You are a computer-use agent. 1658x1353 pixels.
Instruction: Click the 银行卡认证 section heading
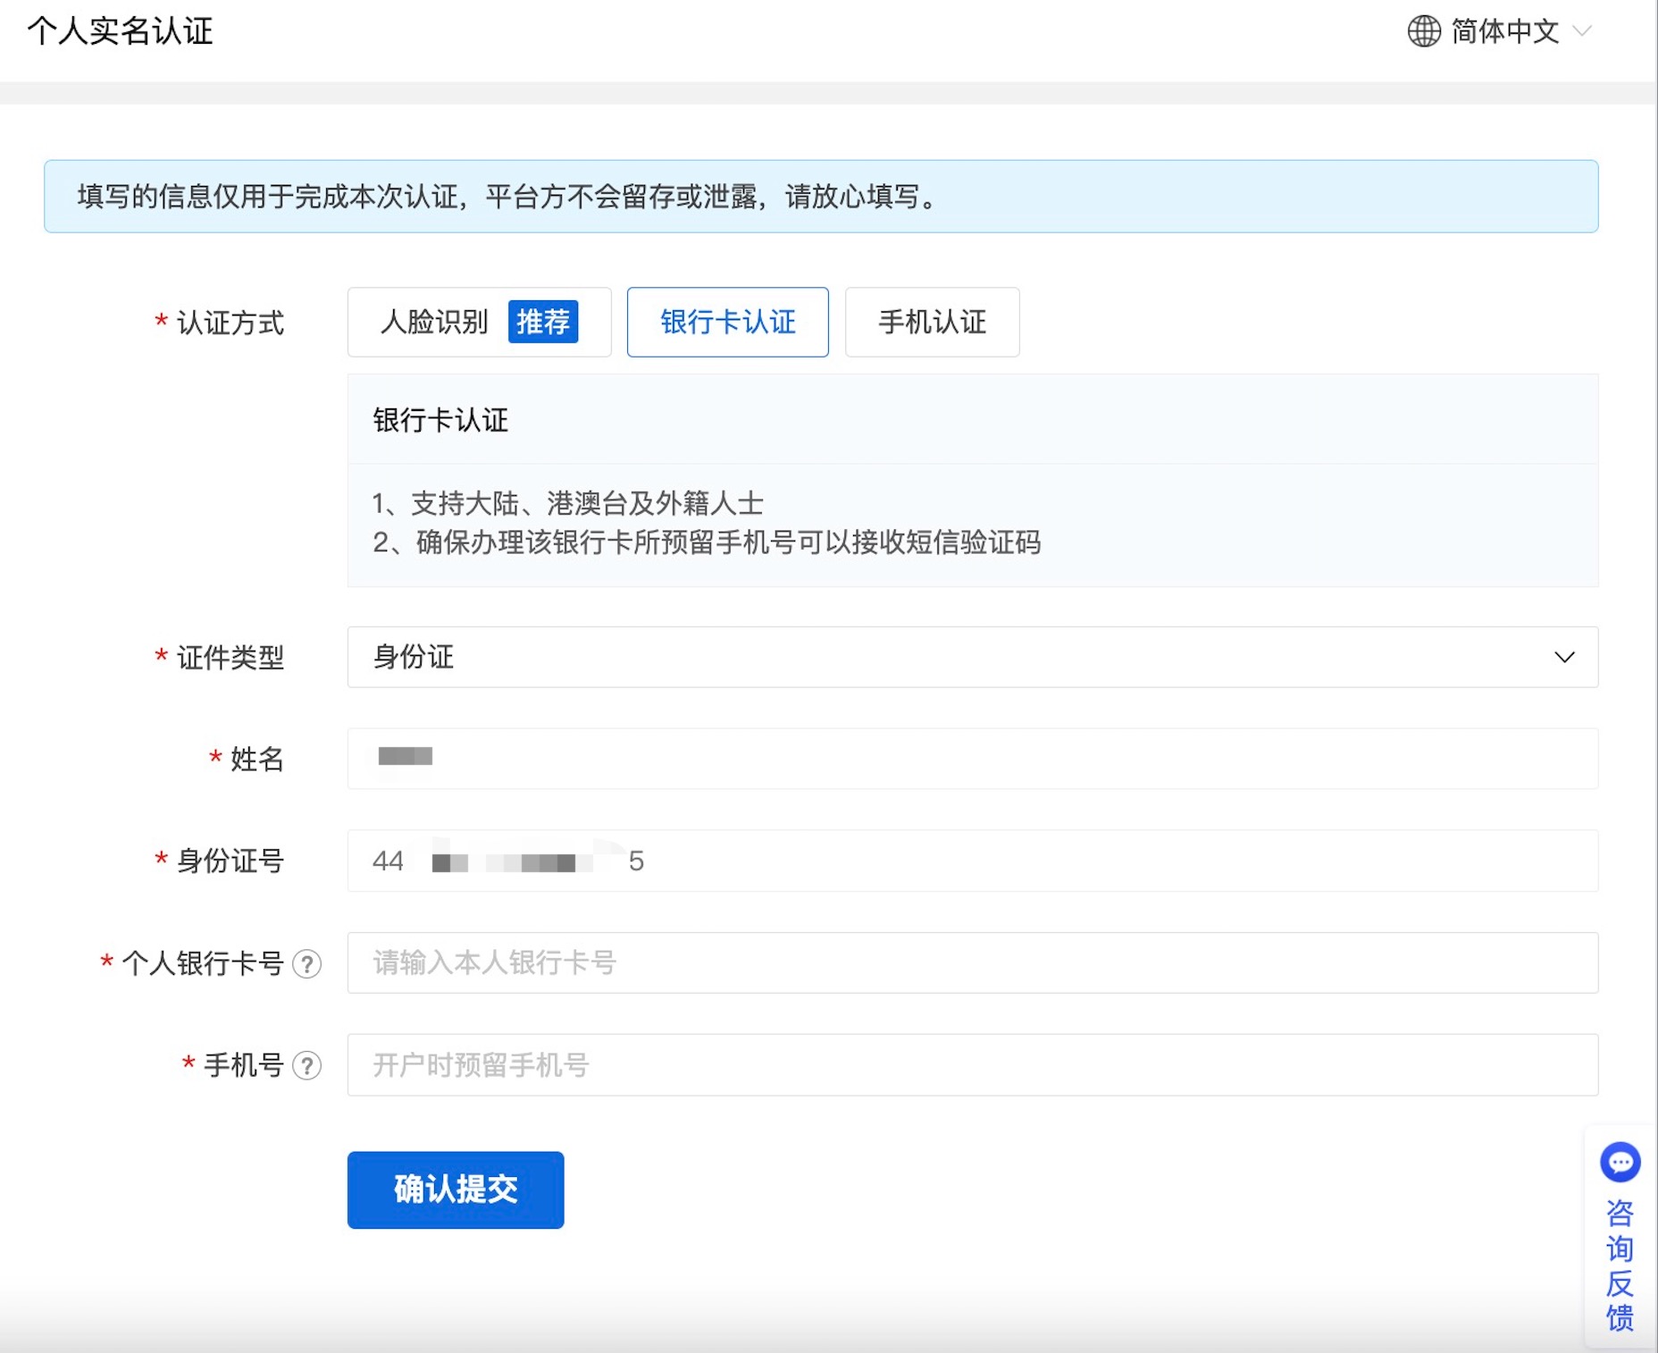click(x=440, y=420)
